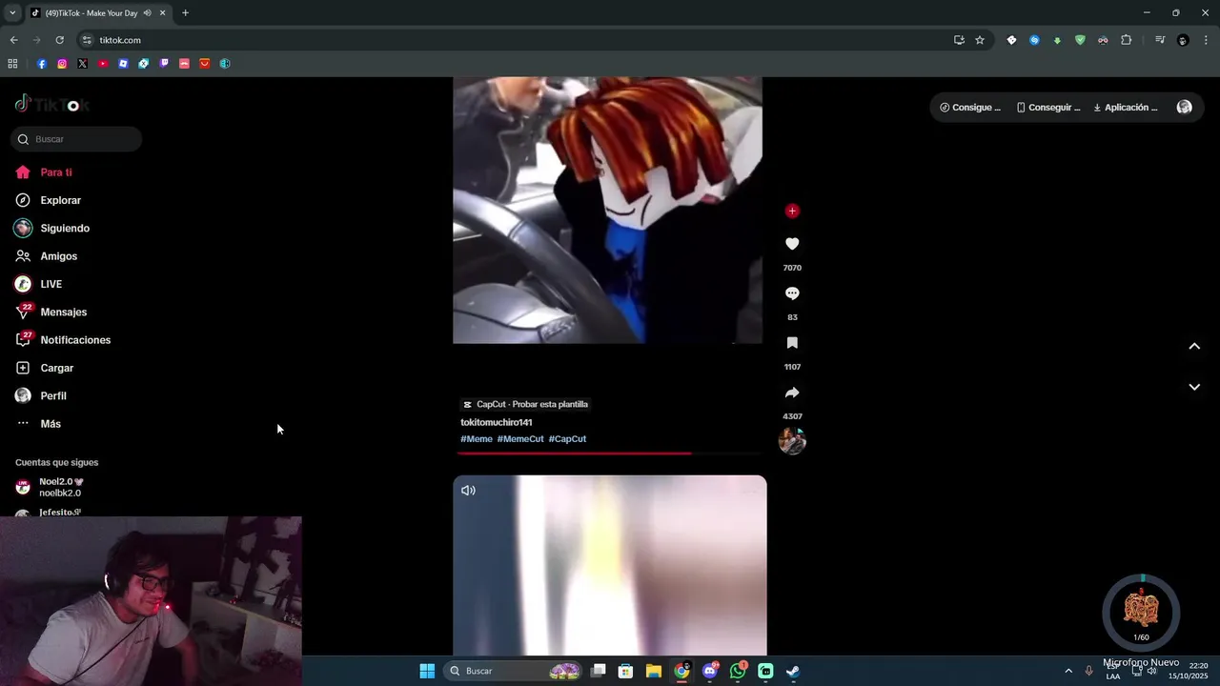Viewport: 1220px width, 686px height.
Task: Open the tab search dropdown arrow
Action: pos(11,12)
